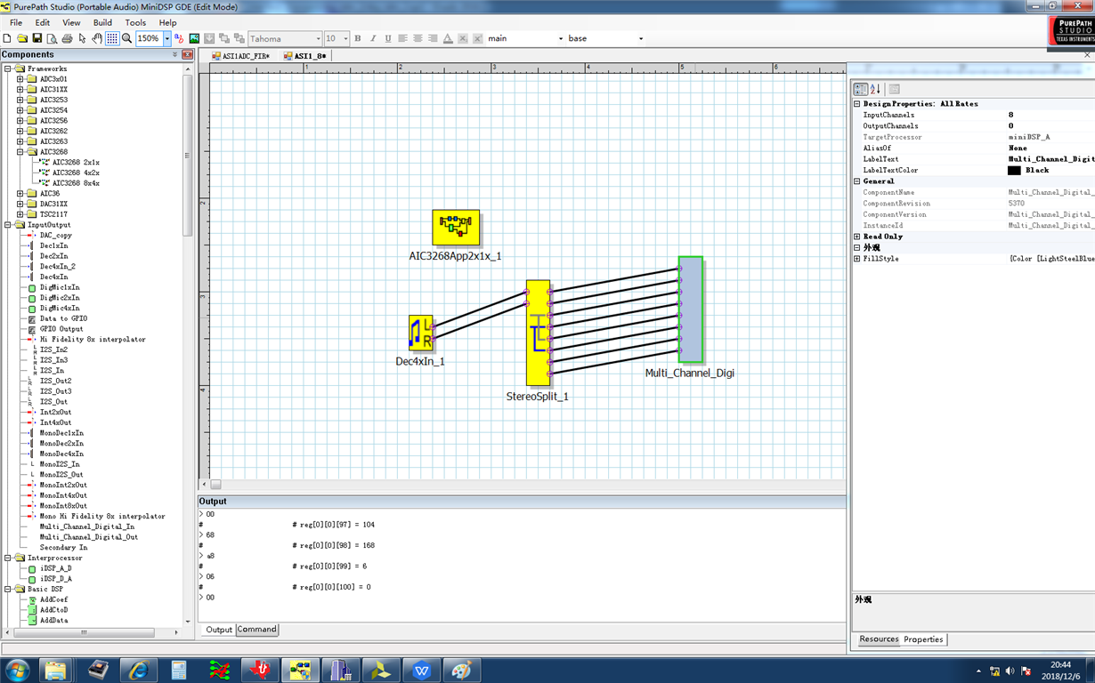This screenshot has height=683, width=1095.
Task: Save the design with the floppy disk icon
Action: pos(37,39)
